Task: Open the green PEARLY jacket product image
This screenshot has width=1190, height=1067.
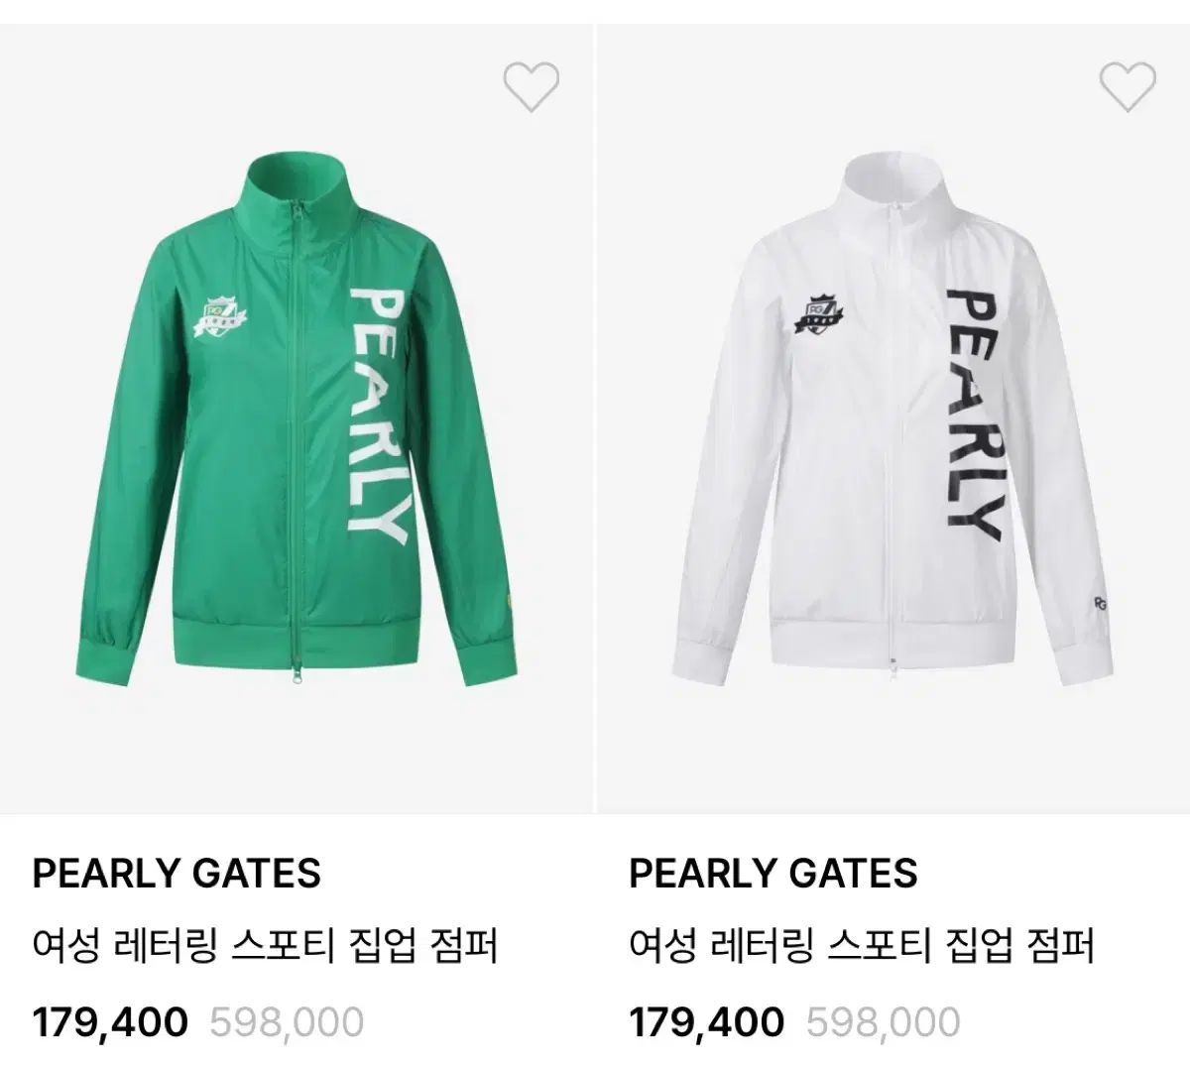Action: coord(297,418)
